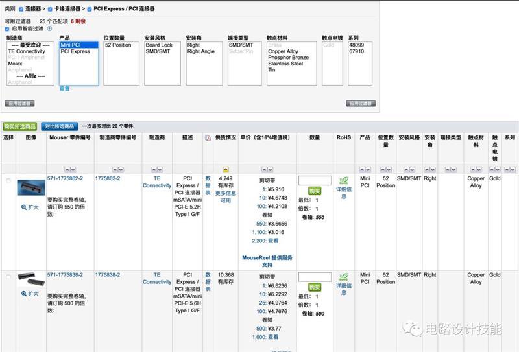Sort 安装风格 column descending
Screen dimensions: 519x352
tap(412, 170)
